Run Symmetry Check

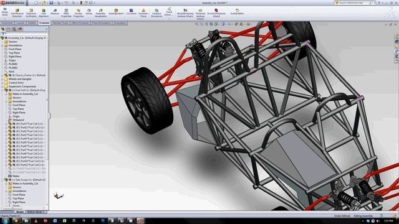pos(143,12)
